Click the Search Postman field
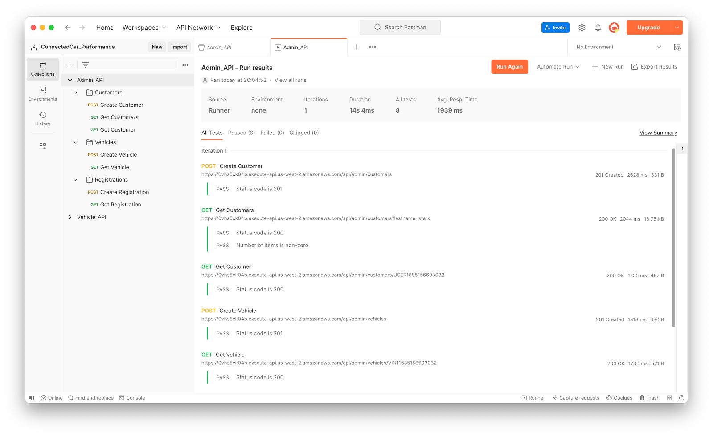The width and height of the screenshot is (713, 436). click(400, 28)
